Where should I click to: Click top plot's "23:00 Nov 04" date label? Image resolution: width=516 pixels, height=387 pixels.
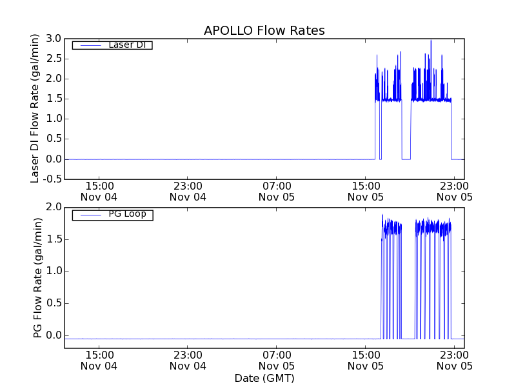(x=188, y=192)
